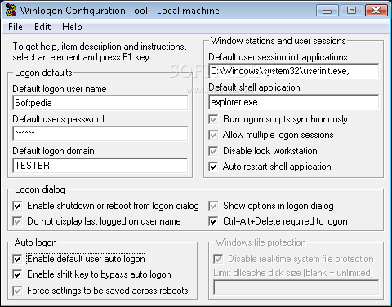Image resolution: width=392 pixels, height=307 pixels.
Task: Close the Winlogon Configuration Tool window
Action: (376, 11)
